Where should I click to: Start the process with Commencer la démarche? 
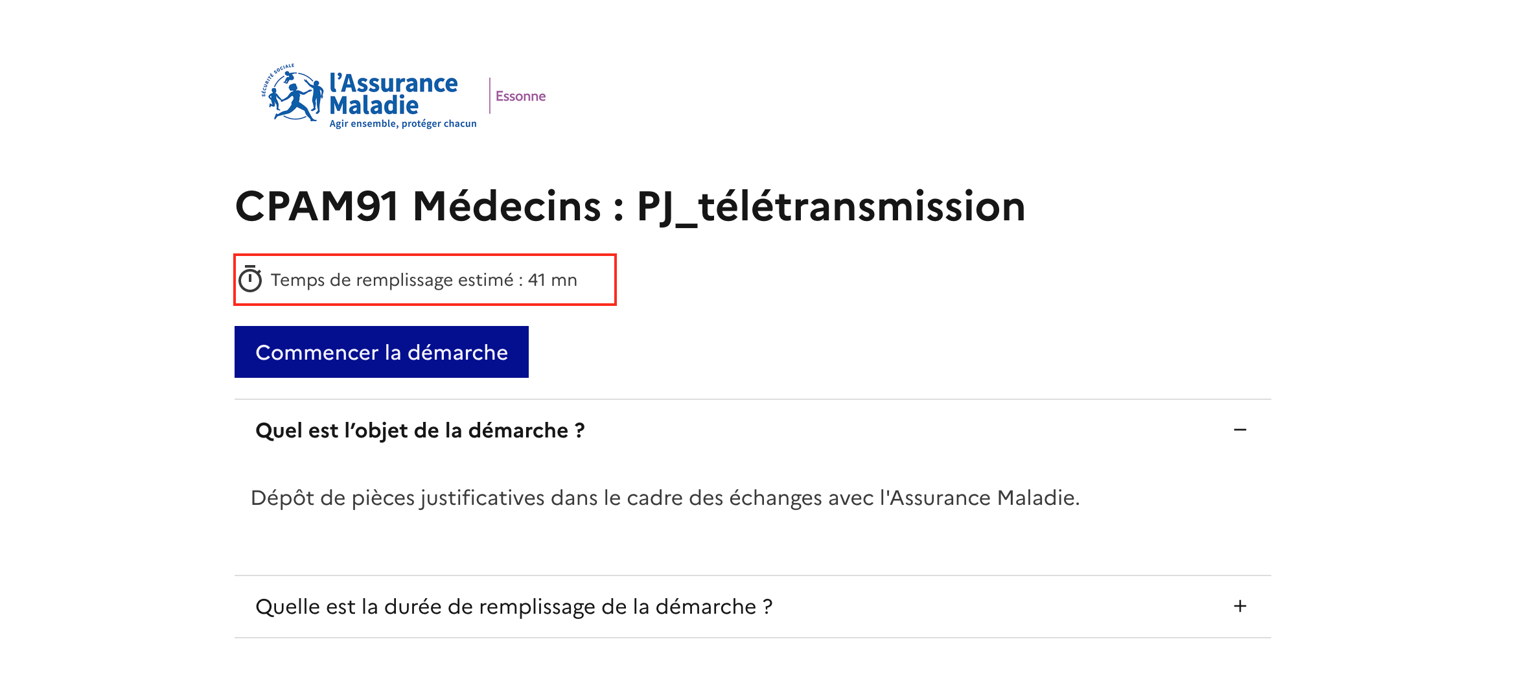(x=382, y=352)
